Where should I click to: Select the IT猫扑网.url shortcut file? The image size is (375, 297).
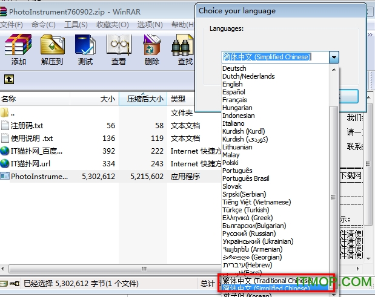30,164
